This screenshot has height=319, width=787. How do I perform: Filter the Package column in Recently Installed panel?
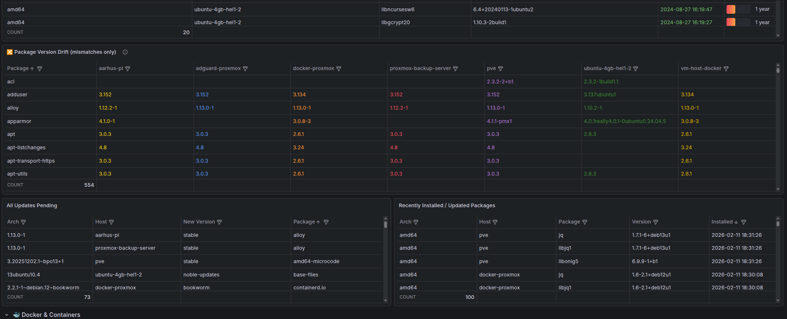(x=585, y=222)
